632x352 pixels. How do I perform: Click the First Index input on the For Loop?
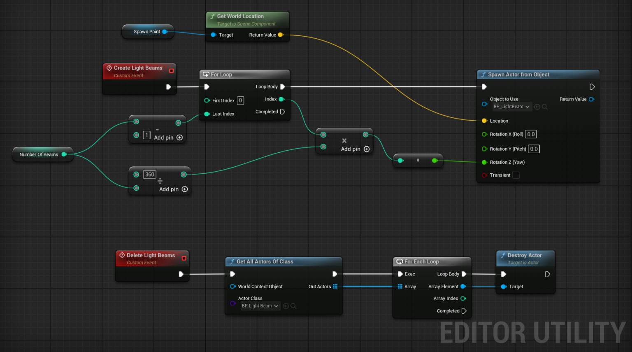(x=241, y=100)
